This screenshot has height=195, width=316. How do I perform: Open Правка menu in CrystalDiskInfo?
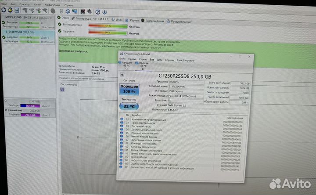pyautogui.click(x=132, y=59)
